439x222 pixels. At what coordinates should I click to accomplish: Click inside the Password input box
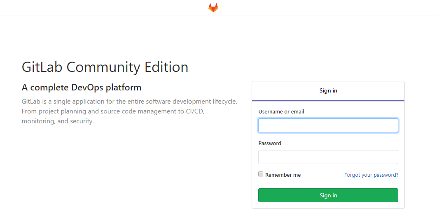pyautogui.click(x=328, y=157)
